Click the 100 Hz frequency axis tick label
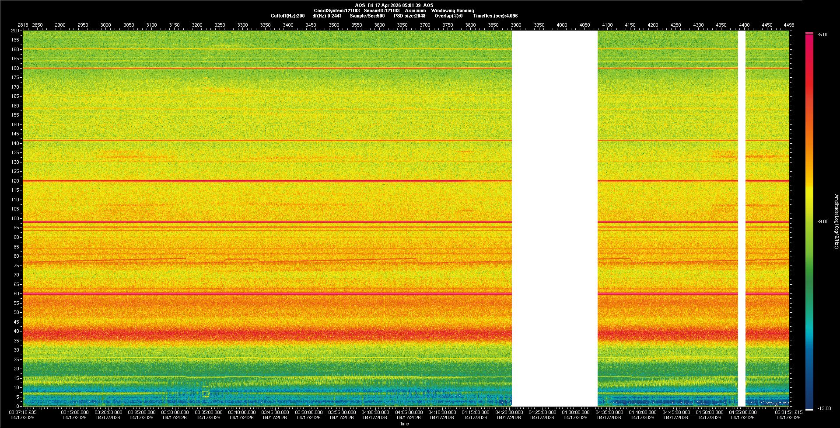 click(15, 218)
